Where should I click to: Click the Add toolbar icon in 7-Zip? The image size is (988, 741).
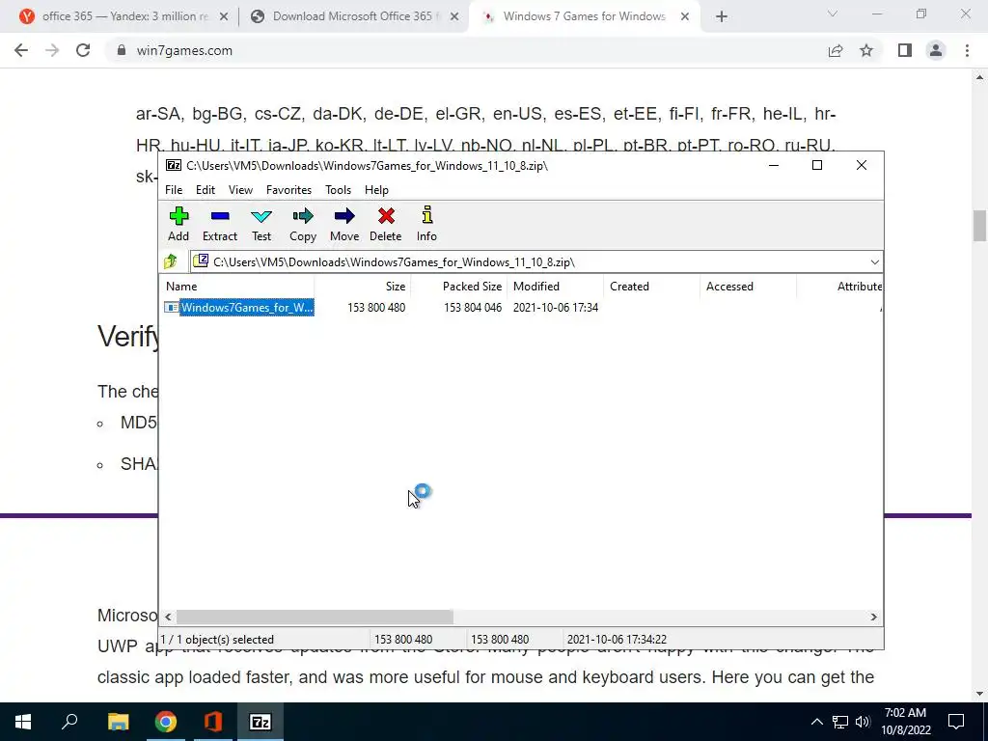tap(178, 224)
